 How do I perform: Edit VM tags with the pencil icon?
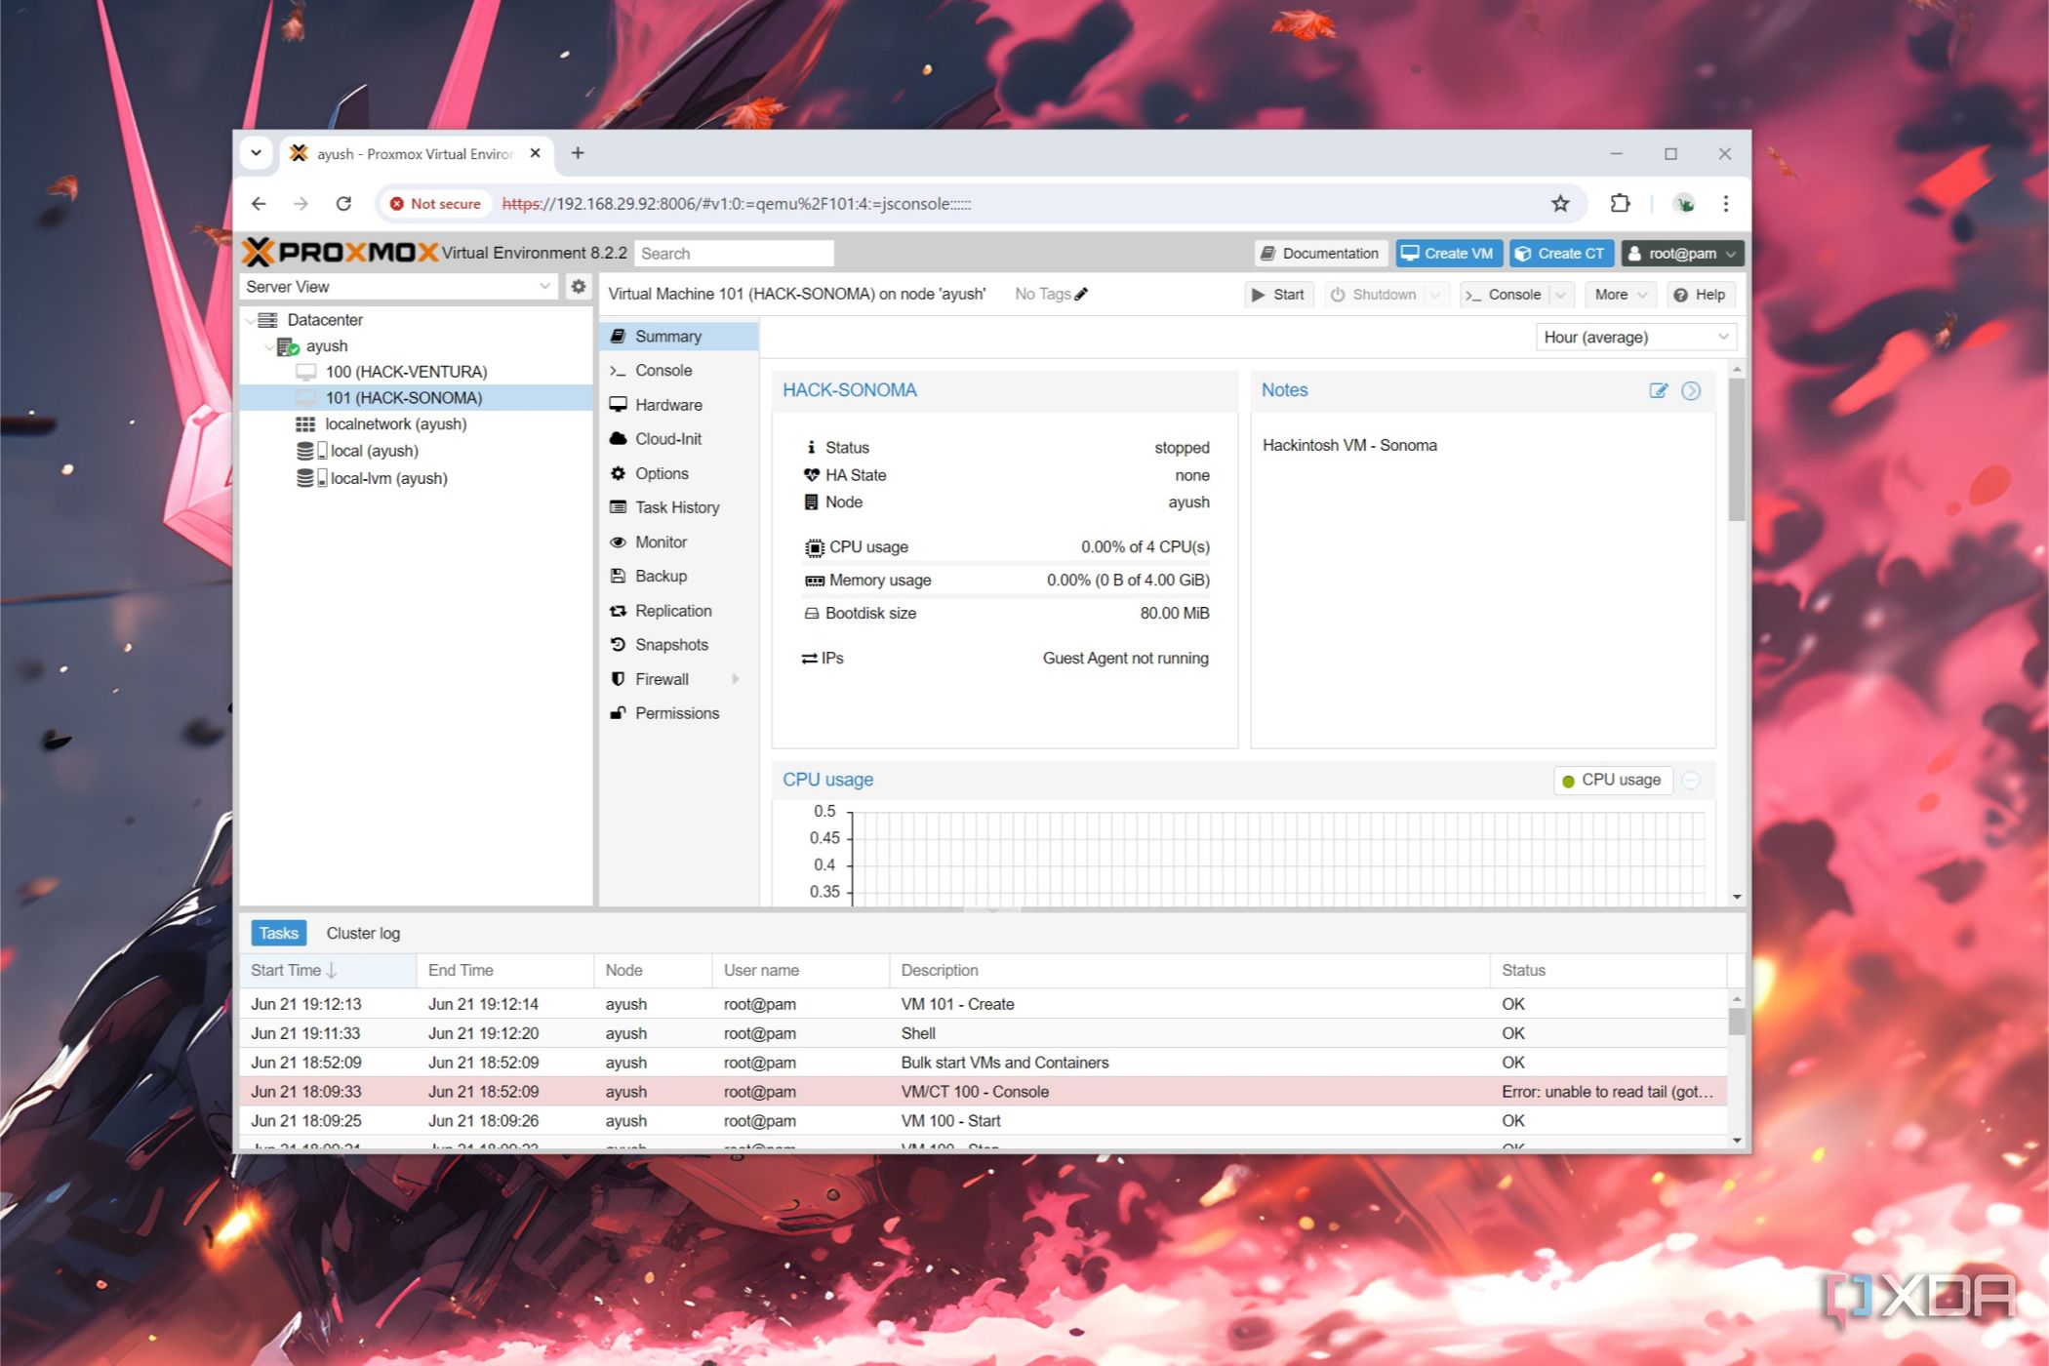click(x=1081, y=294)
